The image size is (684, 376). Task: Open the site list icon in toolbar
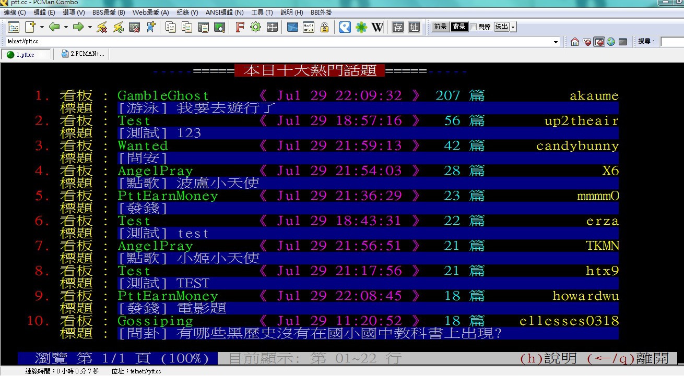pyautogui.click(x=13, y=27)
